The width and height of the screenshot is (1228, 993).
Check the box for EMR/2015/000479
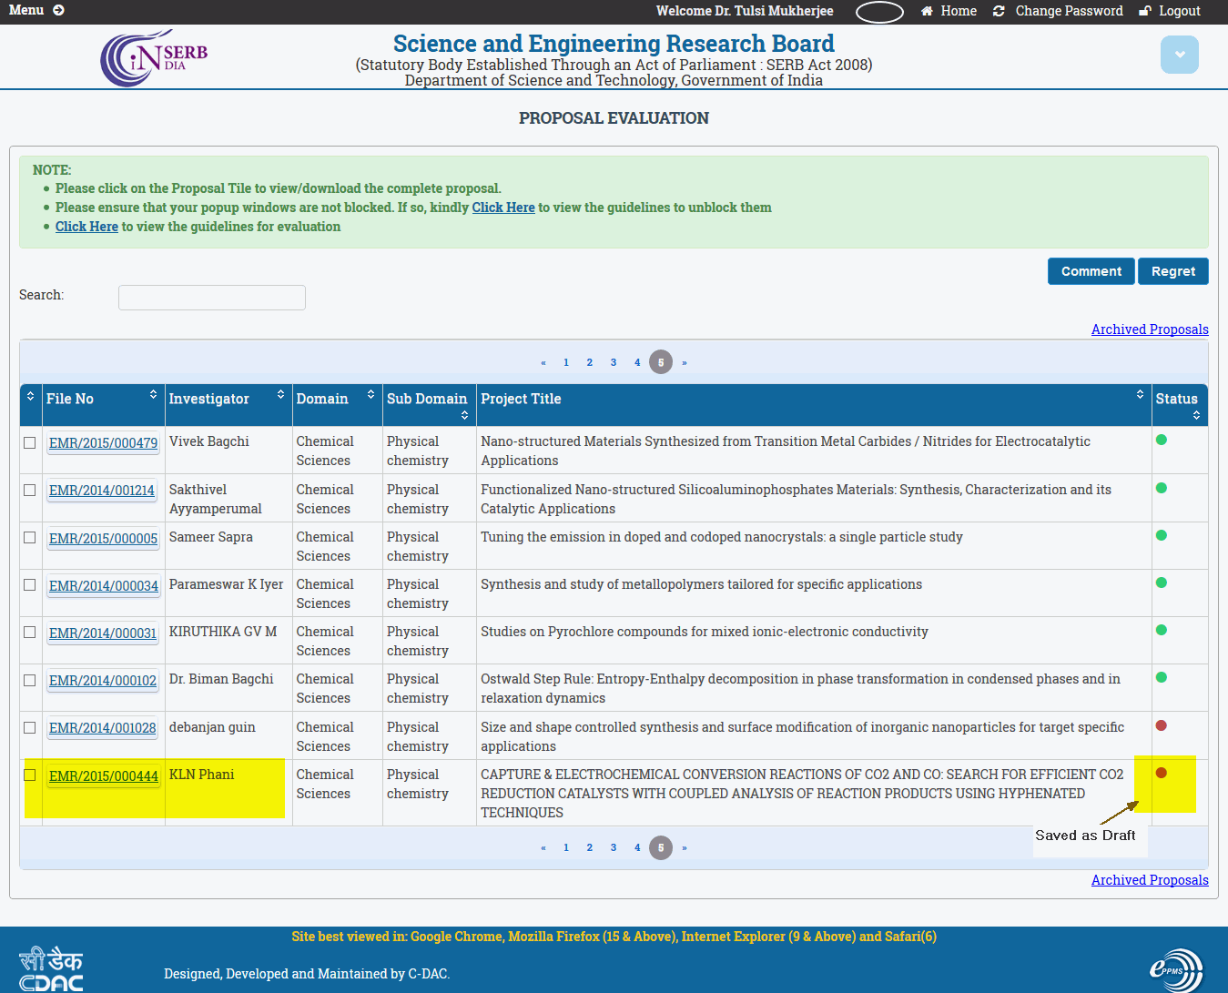point(30,442)
